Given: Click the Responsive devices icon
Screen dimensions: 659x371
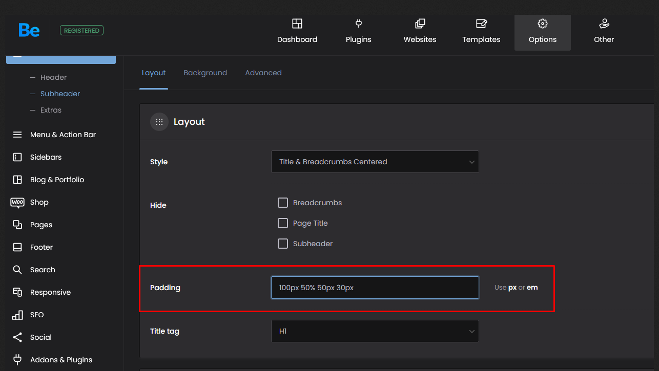Looking at the screenshot, I should 17,292.
